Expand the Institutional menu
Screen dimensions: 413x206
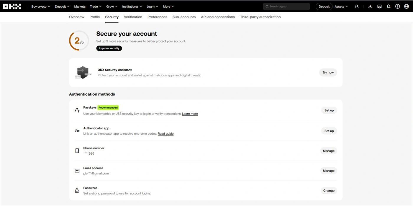click(x=132, y=6)
